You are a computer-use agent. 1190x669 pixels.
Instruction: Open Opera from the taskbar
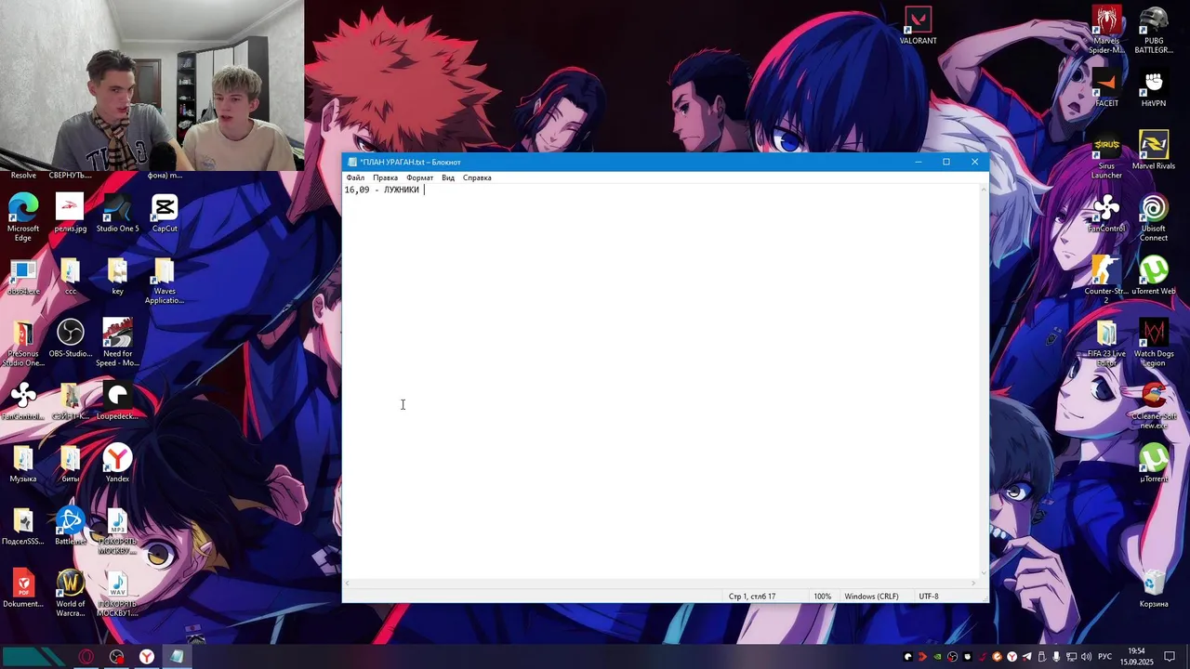(x=86, y=657)
